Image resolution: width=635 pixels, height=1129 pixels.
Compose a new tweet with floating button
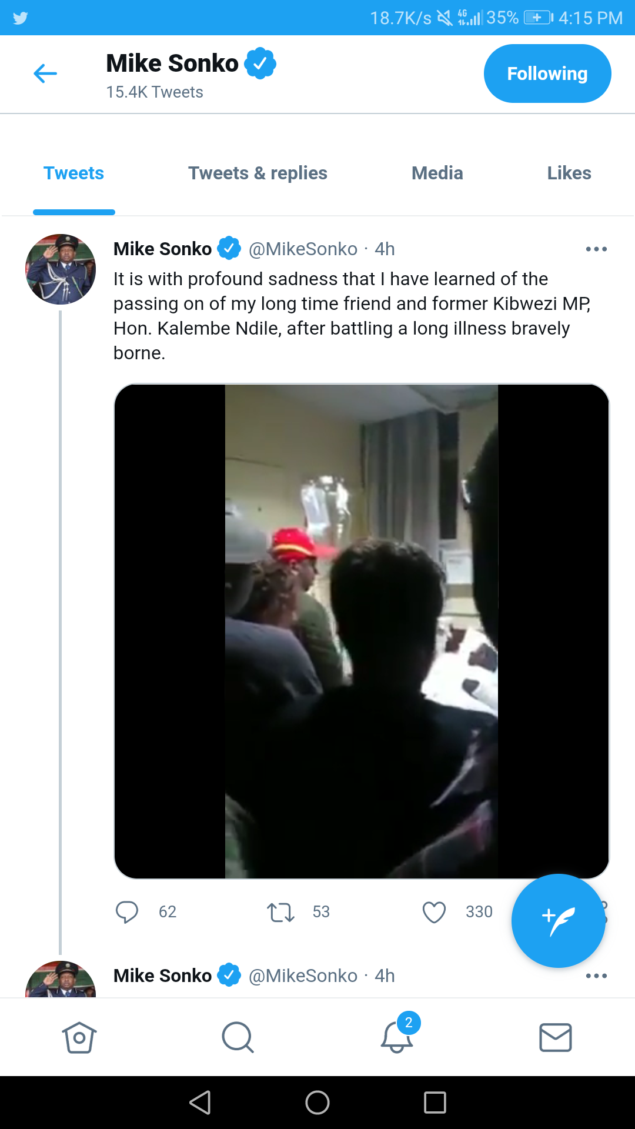pos(558,920)
